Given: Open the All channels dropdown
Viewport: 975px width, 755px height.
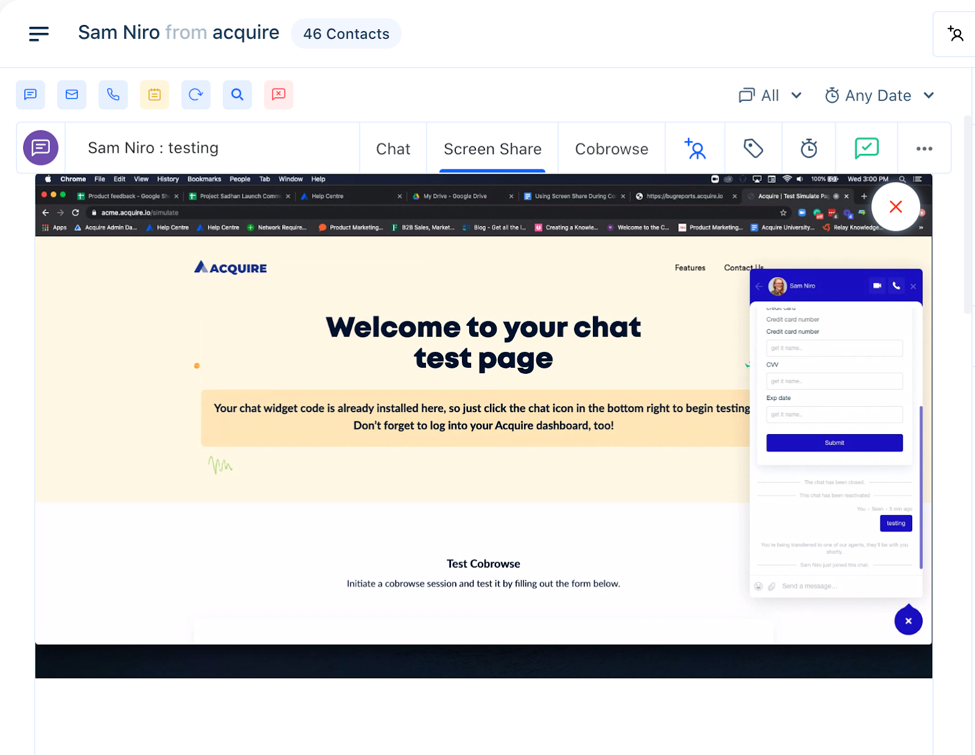Looking at the screenshot, I should coord(770,96).
